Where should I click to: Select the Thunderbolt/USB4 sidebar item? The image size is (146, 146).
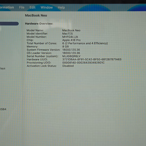[x=3, y=109]
